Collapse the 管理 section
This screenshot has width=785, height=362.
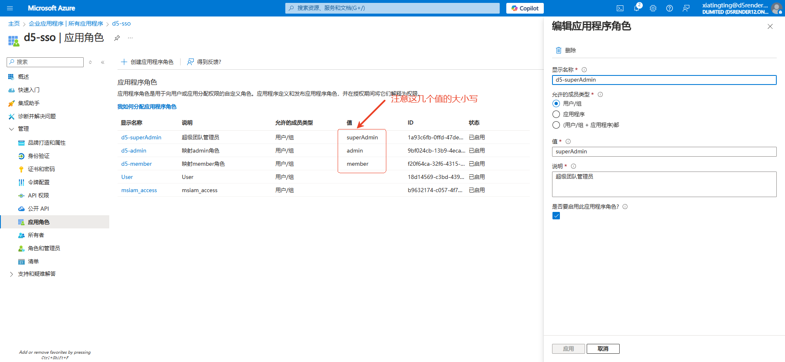11,129
